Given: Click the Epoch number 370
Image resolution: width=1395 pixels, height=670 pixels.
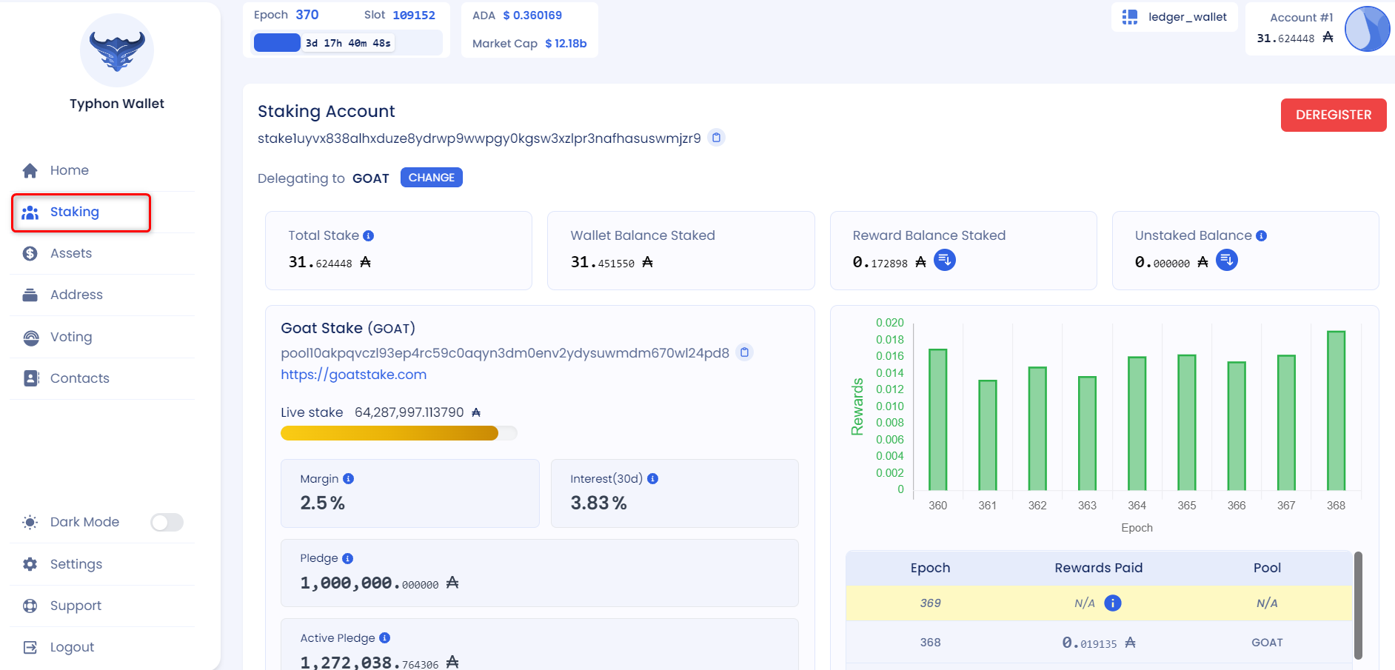Looking at the screenshot, I should click(x=307, y=15).
